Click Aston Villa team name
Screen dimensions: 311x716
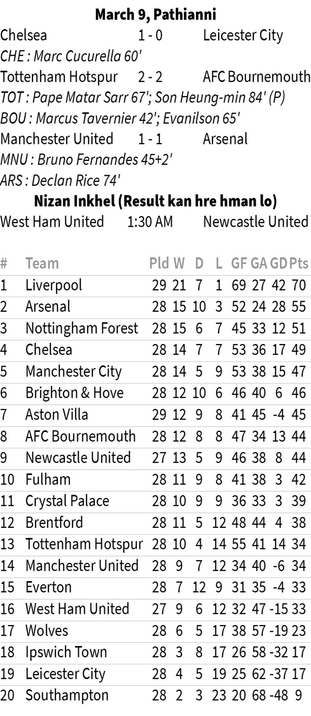tap(57, 414)
